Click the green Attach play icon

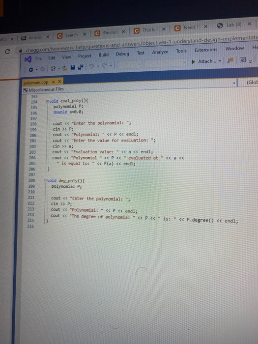[x=193, y=62]
